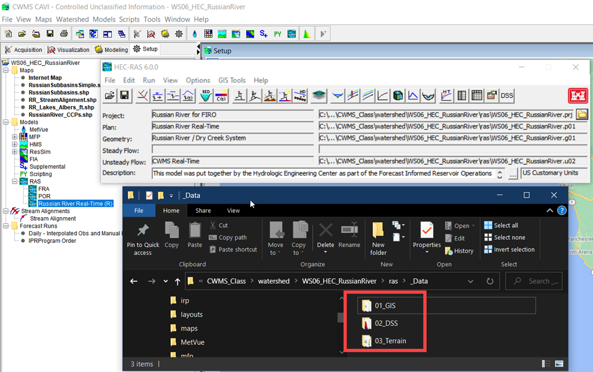Viewport: 593px width, 372px height.
Task: Open the address bar history dropdown in Explorer
Action: 470,281
